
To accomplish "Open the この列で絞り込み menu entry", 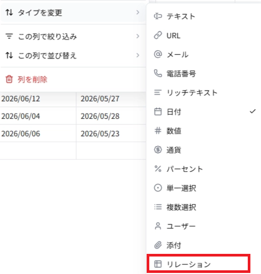I will pyautogui.click(x=73, y=36).
